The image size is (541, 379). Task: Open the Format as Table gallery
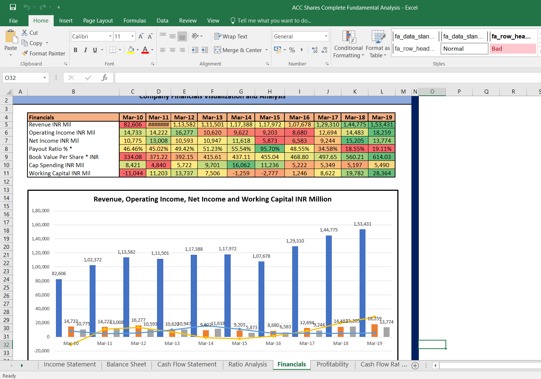click(x=378, y=44)
